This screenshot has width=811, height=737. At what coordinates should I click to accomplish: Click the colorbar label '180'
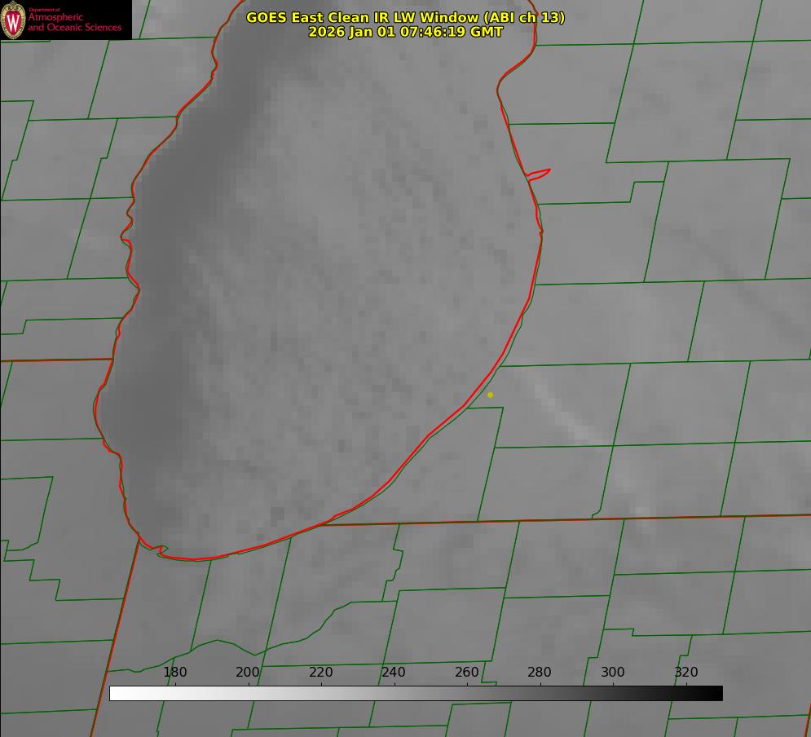pyautogui.click(x=174, y=672)
